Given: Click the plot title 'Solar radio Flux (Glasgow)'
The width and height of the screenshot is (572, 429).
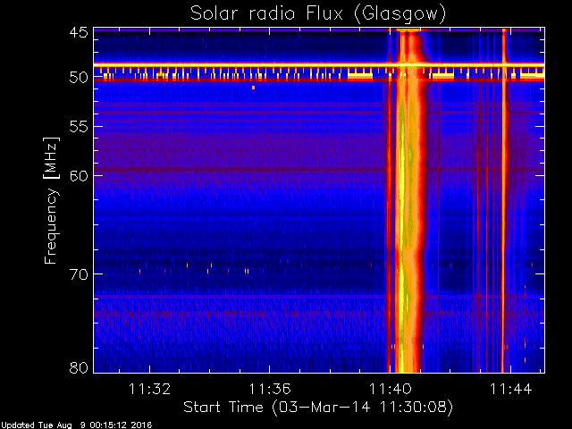Looking at the screenshot, I should [x=318, y=14].
